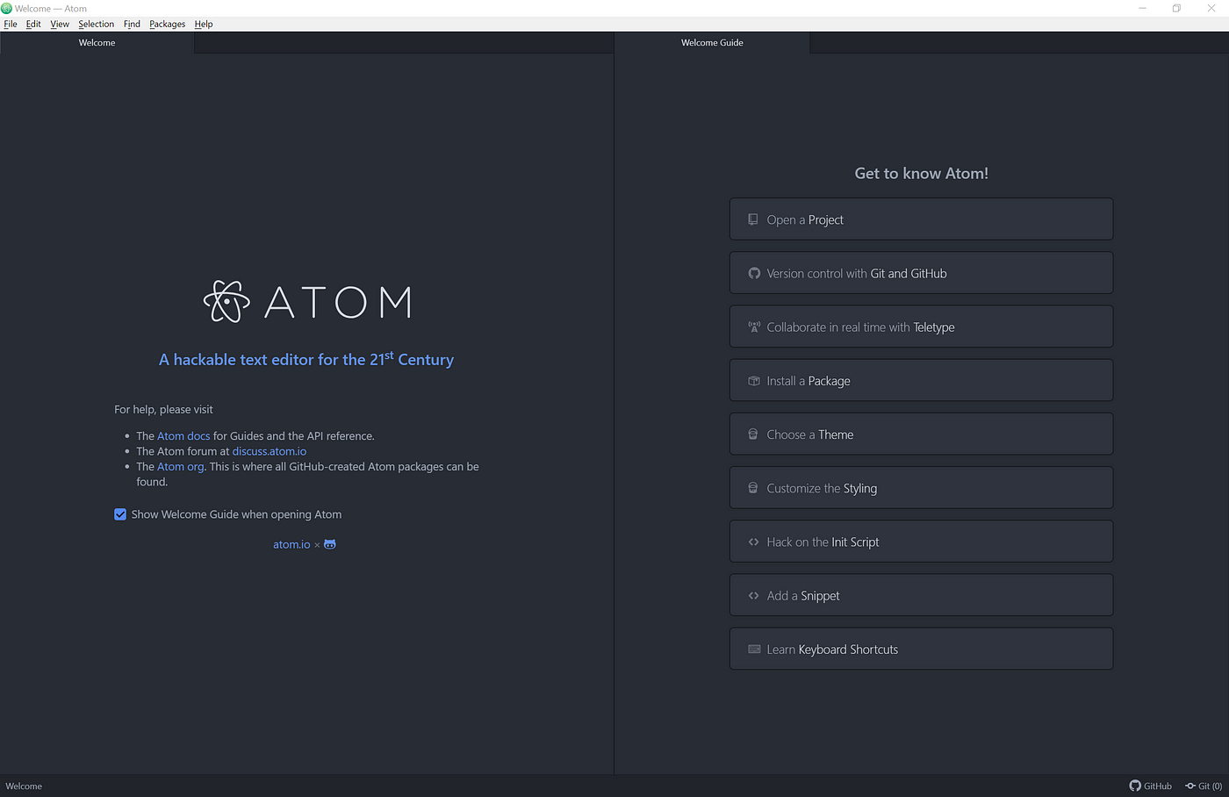Open the Atom org link

181,467
